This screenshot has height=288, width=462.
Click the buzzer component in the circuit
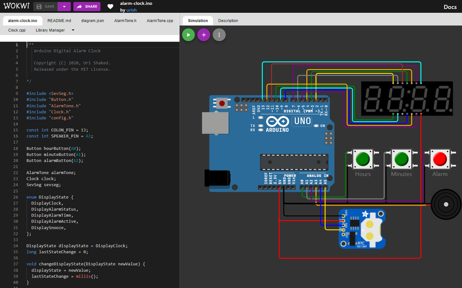(x=445, y=204)
